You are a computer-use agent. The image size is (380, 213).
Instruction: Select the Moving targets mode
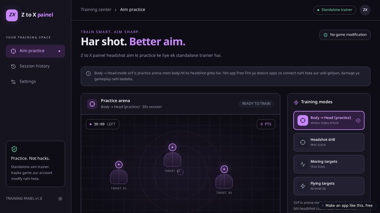coord(329,164)
